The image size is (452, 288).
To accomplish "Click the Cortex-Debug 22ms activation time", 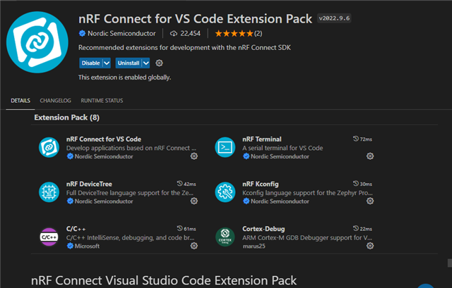I will pyautogui.click(x=362, y=229).
